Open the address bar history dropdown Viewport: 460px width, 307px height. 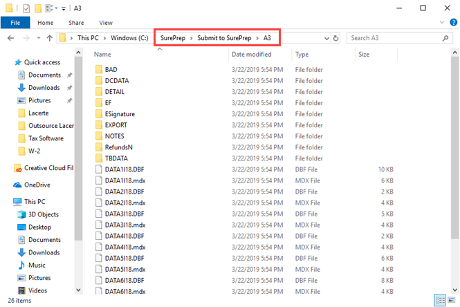pyautogui.click(x=326, y=39)
